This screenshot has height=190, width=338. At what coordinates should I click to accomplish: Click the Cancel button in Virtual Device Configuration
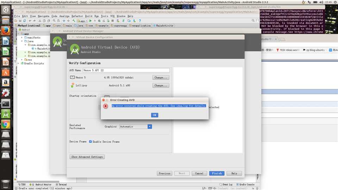pos(199,173)
